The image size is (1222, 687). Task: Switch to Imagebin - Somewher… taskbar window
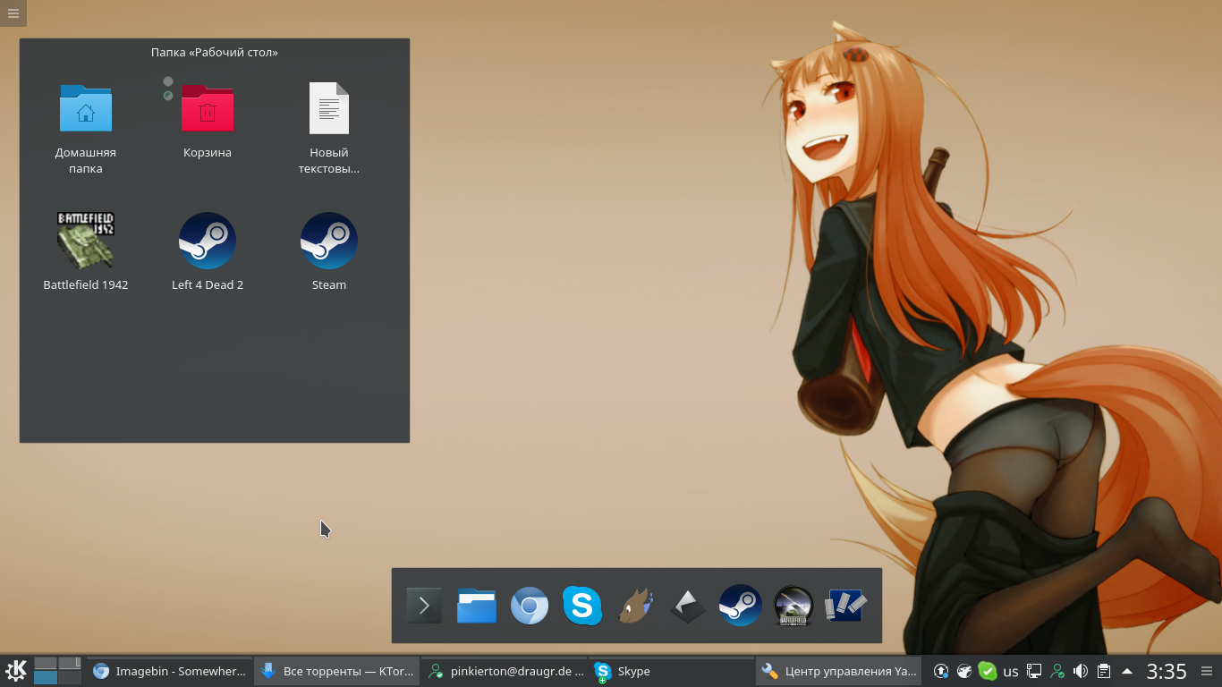click(x=169, y=671)
